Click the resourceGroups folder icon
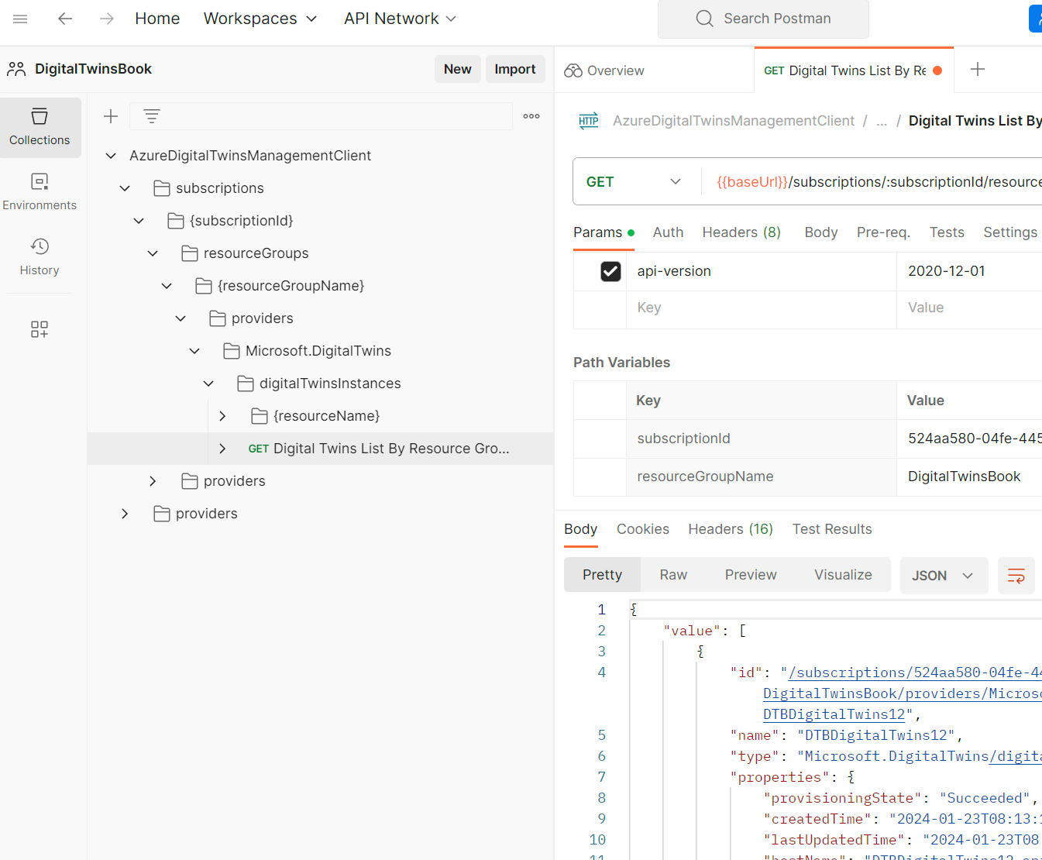 coord(190,253)
